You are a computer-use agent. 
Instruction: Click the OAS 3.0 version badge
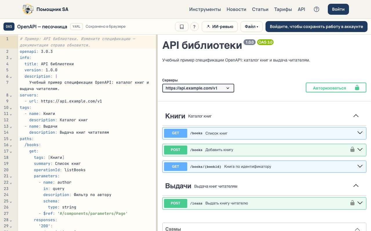(265, 42)
